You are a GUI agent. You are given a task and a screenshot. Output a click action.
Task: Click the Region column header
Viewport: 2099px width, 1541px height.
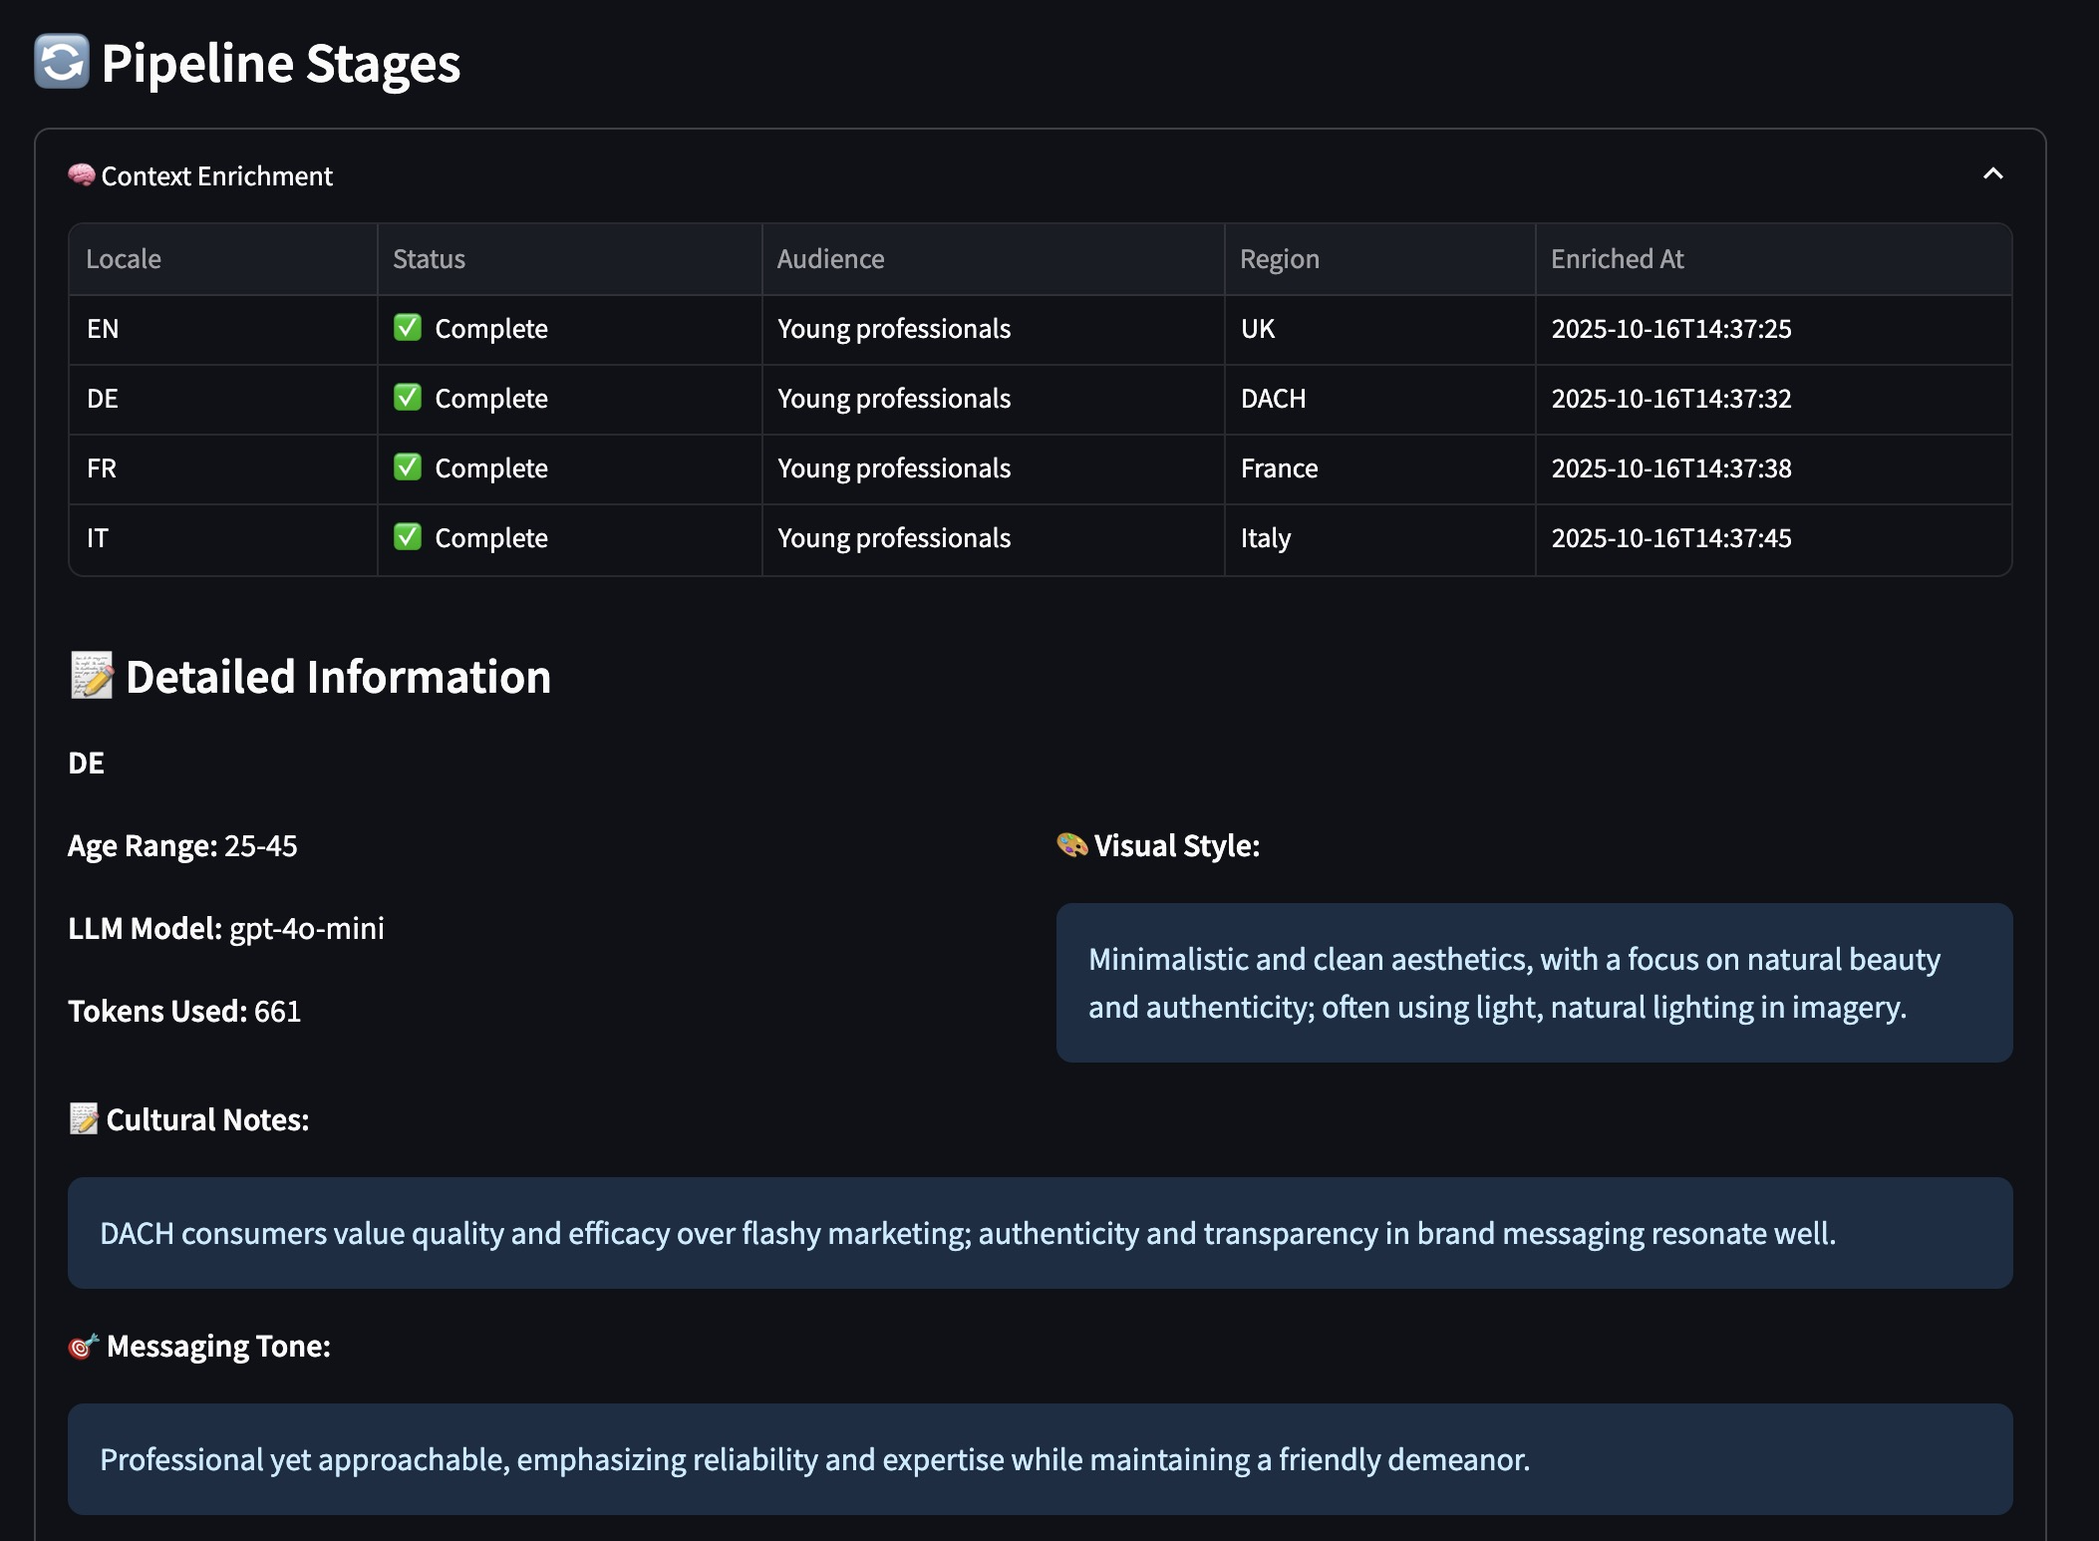pyautogui.click(x=1279, y=259)
